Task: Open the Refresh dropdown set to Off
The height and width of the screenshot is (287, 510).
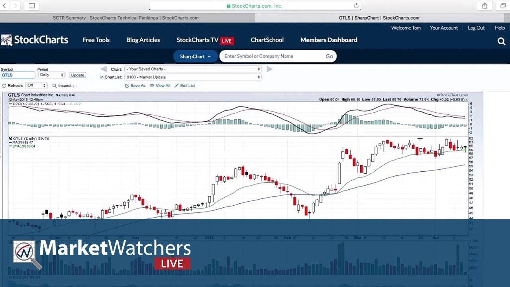Action: click(x=36, y=85)
